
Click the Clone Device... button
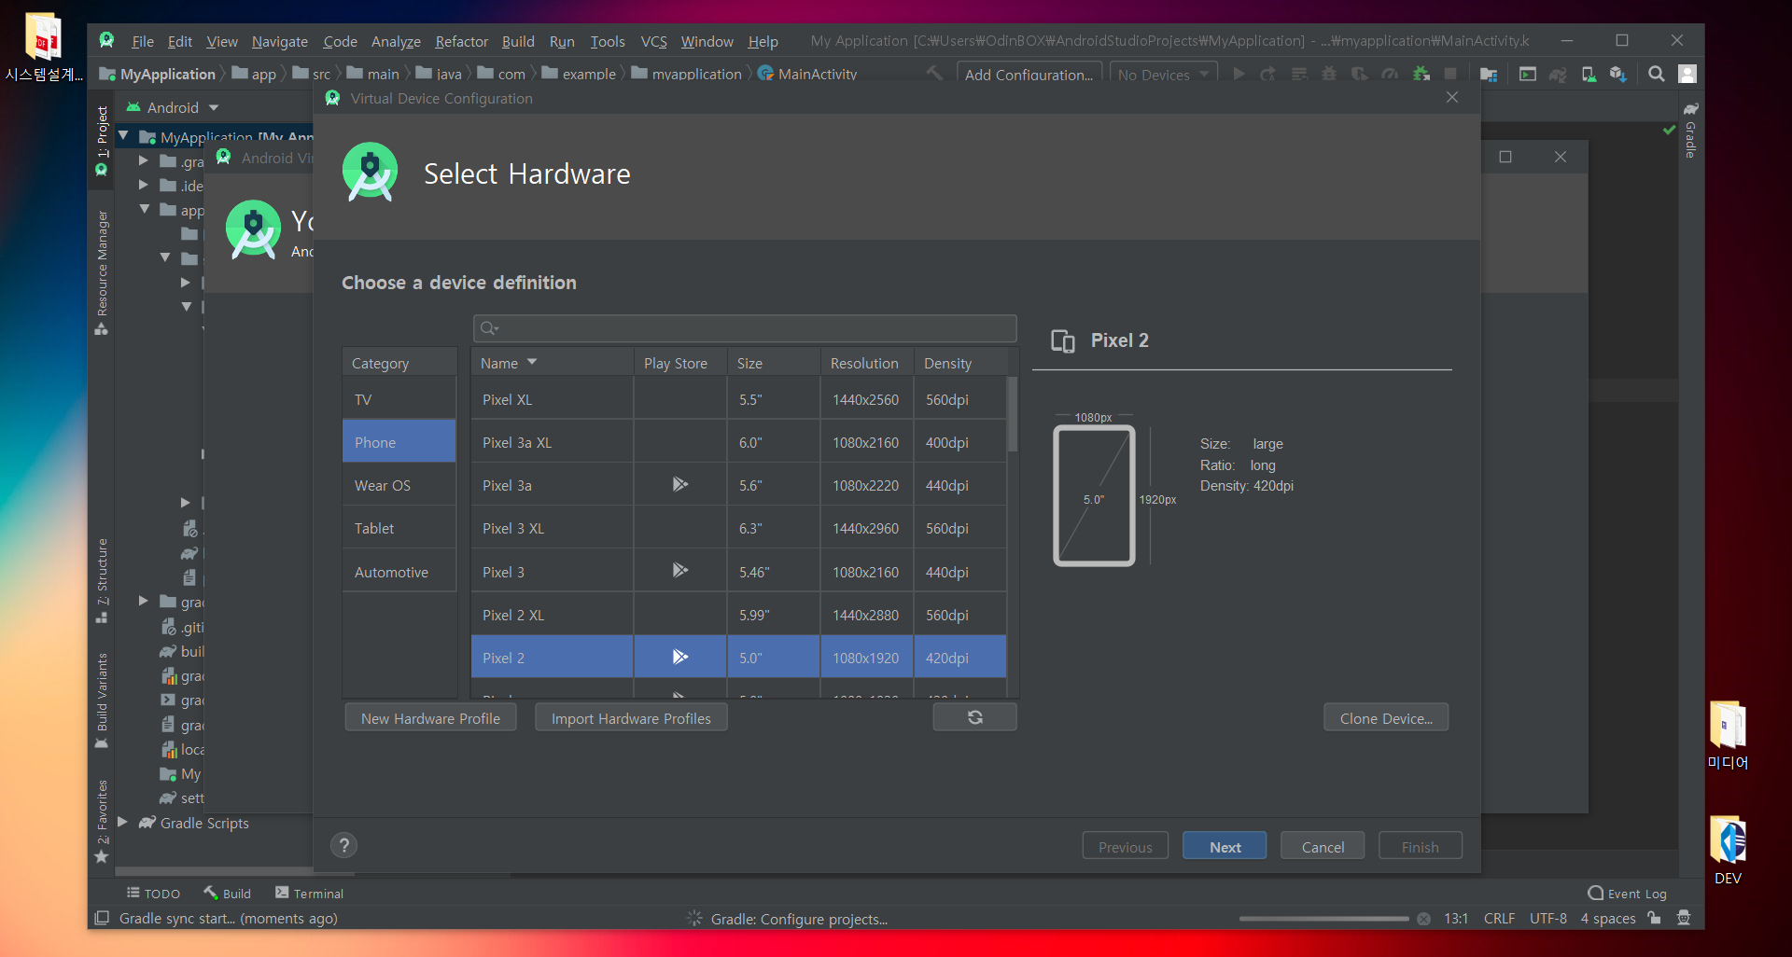click(1386, 717)
